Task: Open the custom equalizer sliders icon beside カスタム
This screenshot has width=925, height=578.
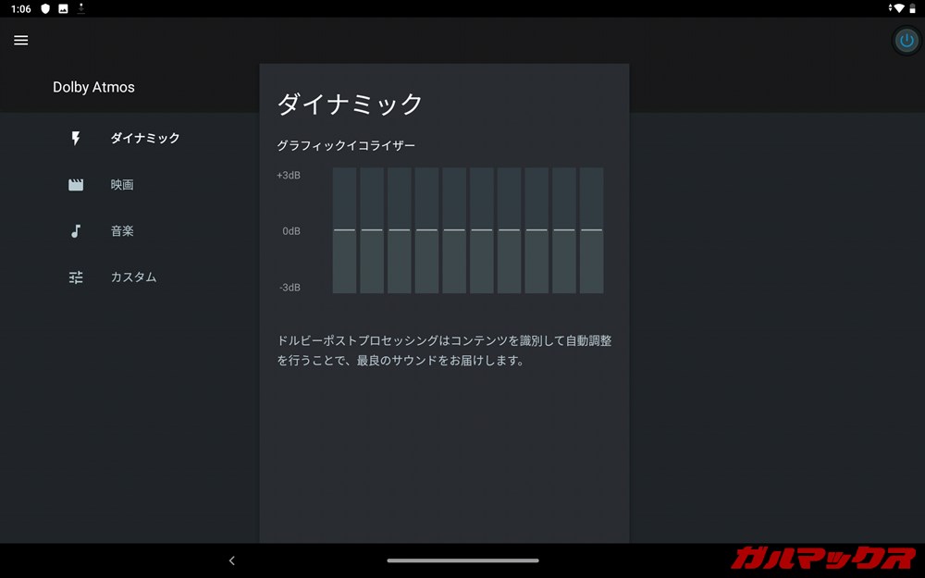Action: (x=76, y=277)
